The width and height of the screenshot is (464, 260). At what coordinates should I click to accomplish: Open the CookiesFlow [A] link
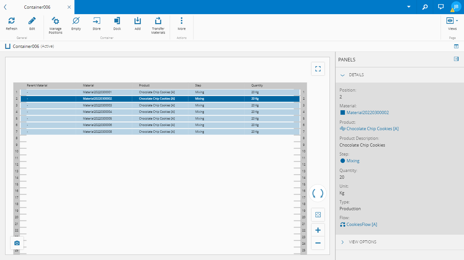[x=362, y=224]
